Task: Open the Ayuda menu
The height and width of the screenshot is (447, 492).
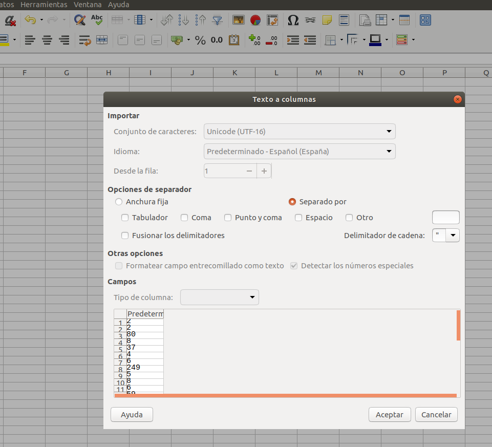Action: coord(119,5)
